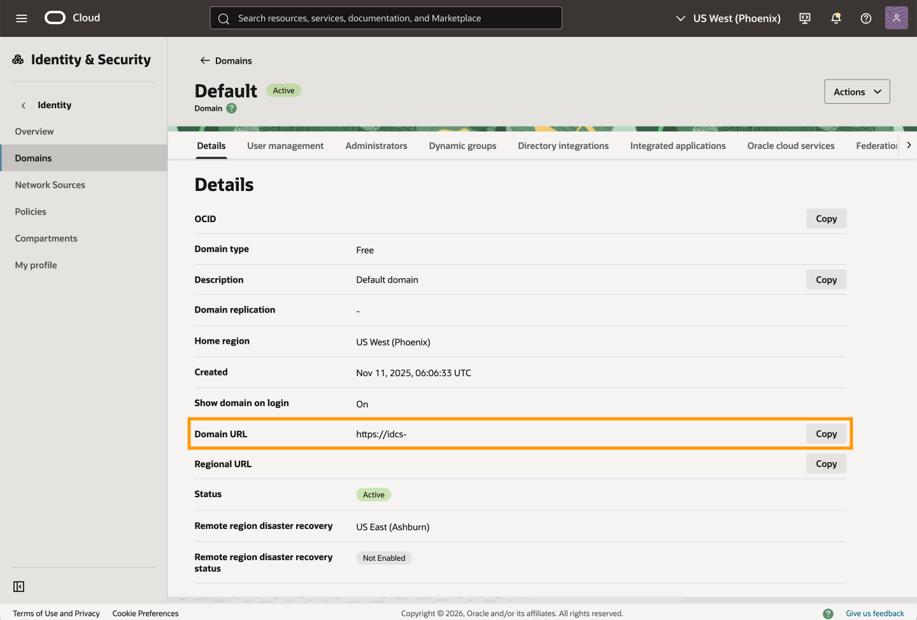Open the notifications bell
The height and width of the screenshot is (620, 917).
click(x=835, y=18)
